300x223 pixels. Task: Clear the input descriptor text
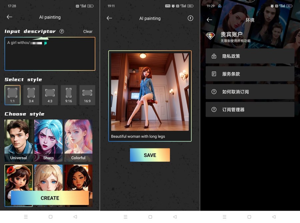[88, 31]
